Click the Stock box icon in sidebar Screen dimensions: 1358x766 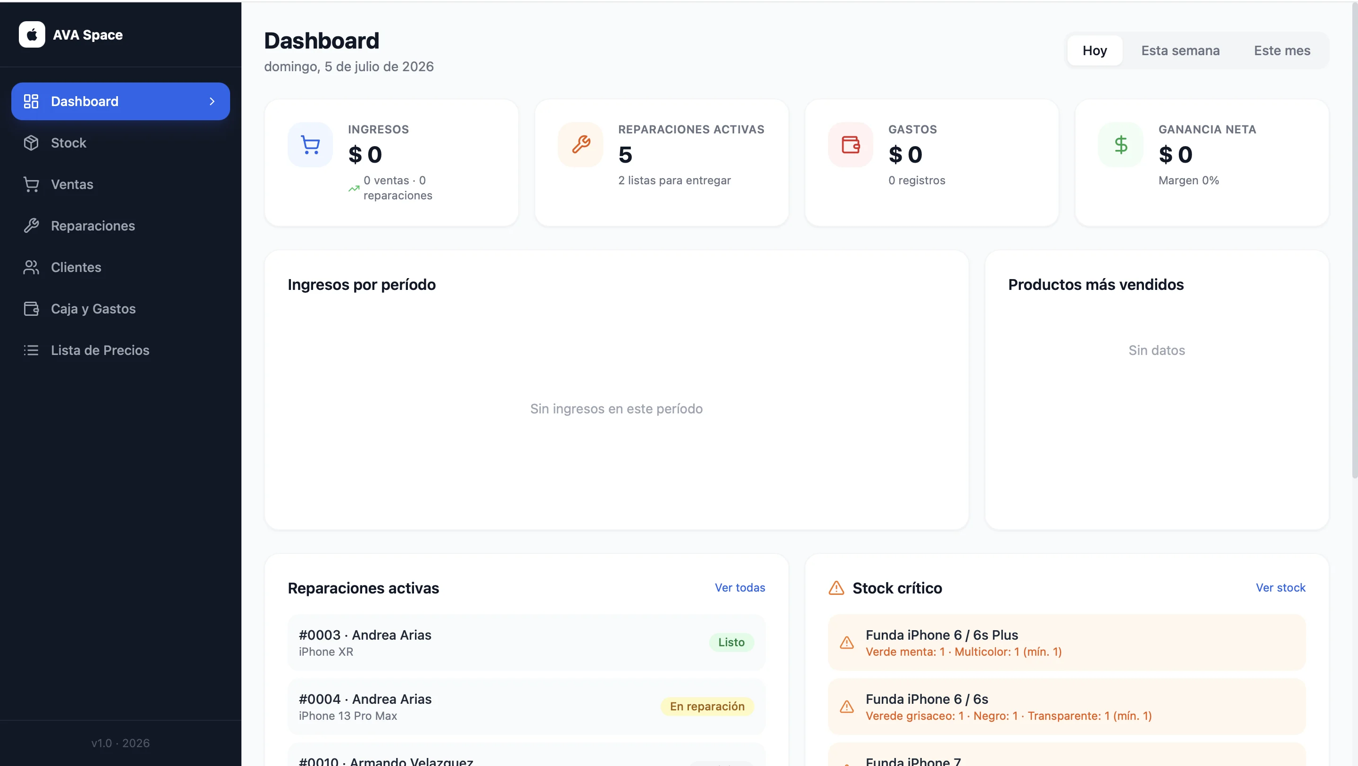coord(31,143)
